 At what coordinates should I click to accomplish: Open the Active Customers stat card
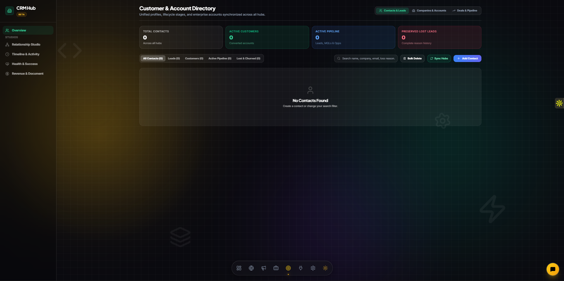click(267, 37)
